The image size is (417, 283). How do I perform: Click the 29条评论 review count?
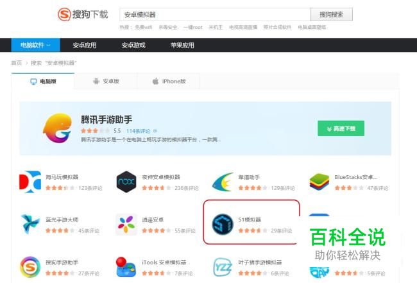click(282, 230)
